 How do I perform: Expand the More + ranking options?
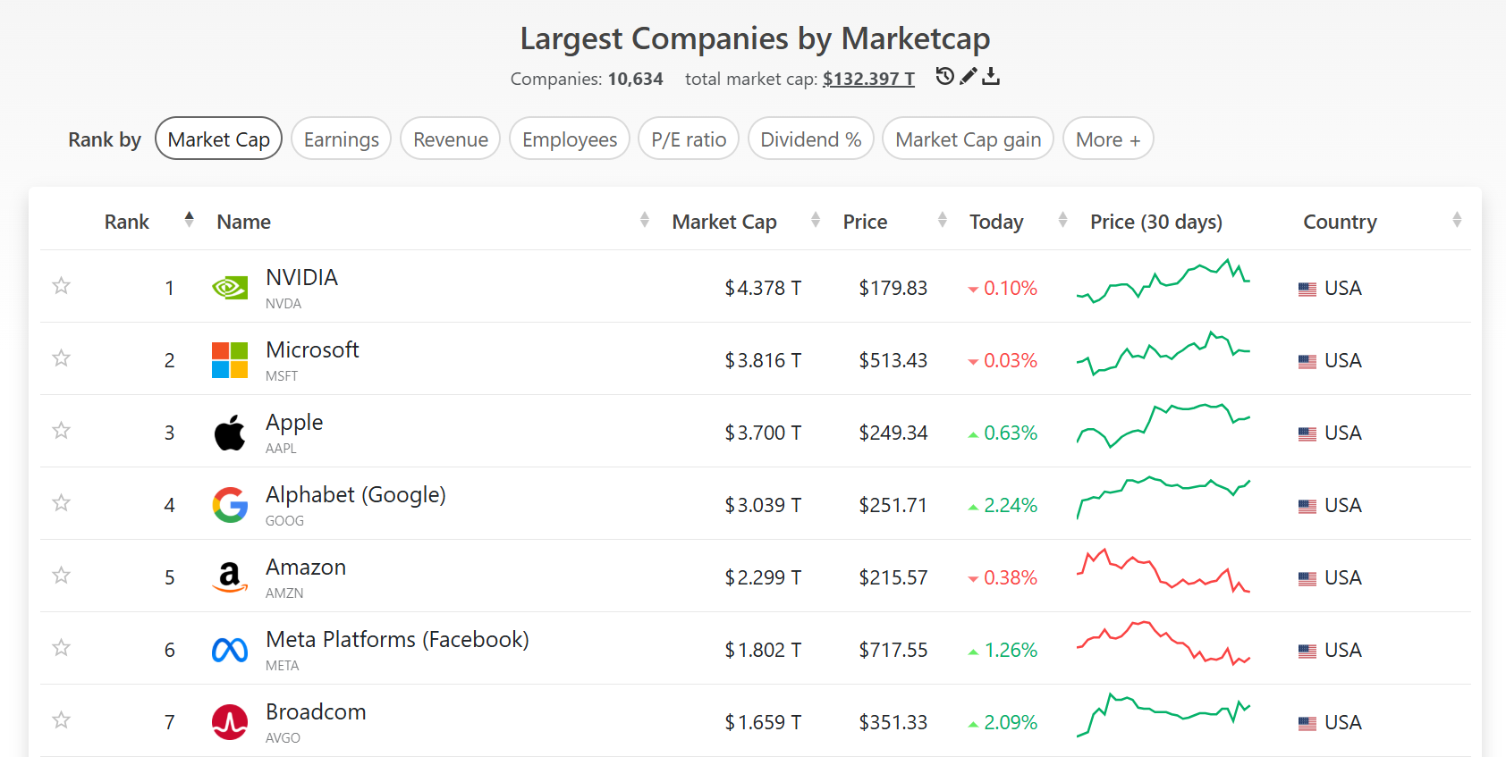click(x=1107, y=139)
